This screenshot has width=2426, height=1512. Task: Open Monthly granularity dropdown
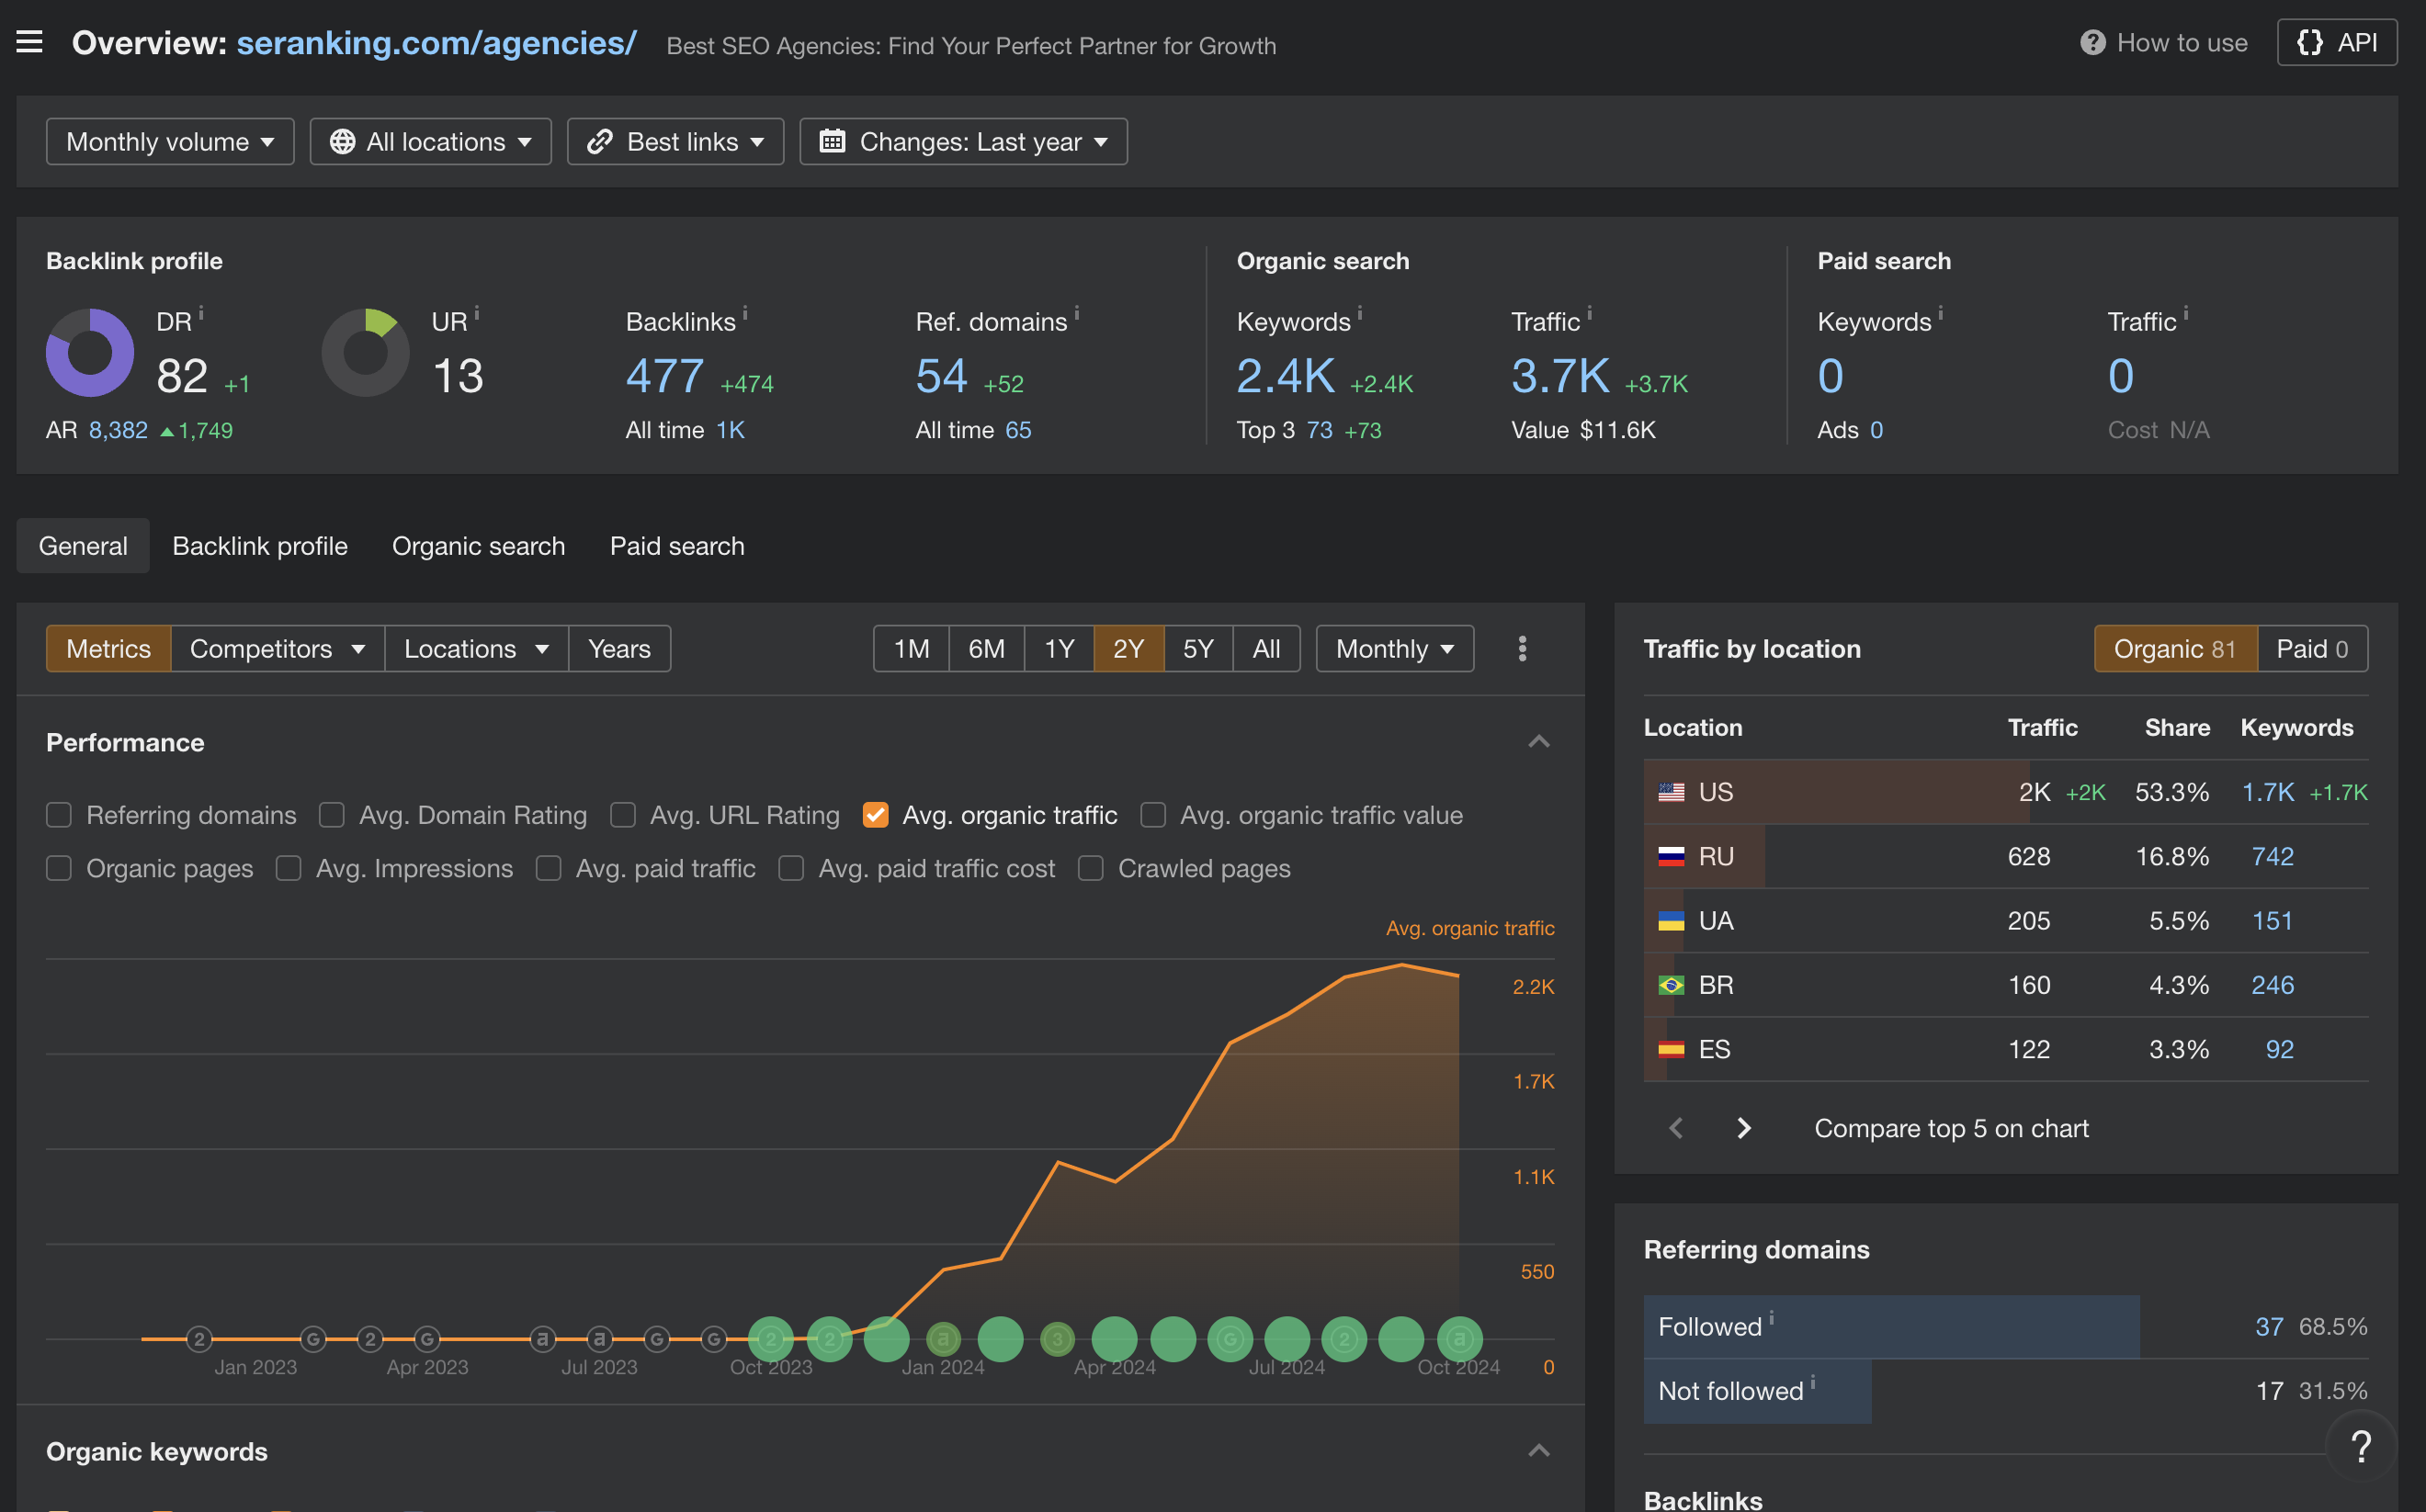tap(1395, 649)
